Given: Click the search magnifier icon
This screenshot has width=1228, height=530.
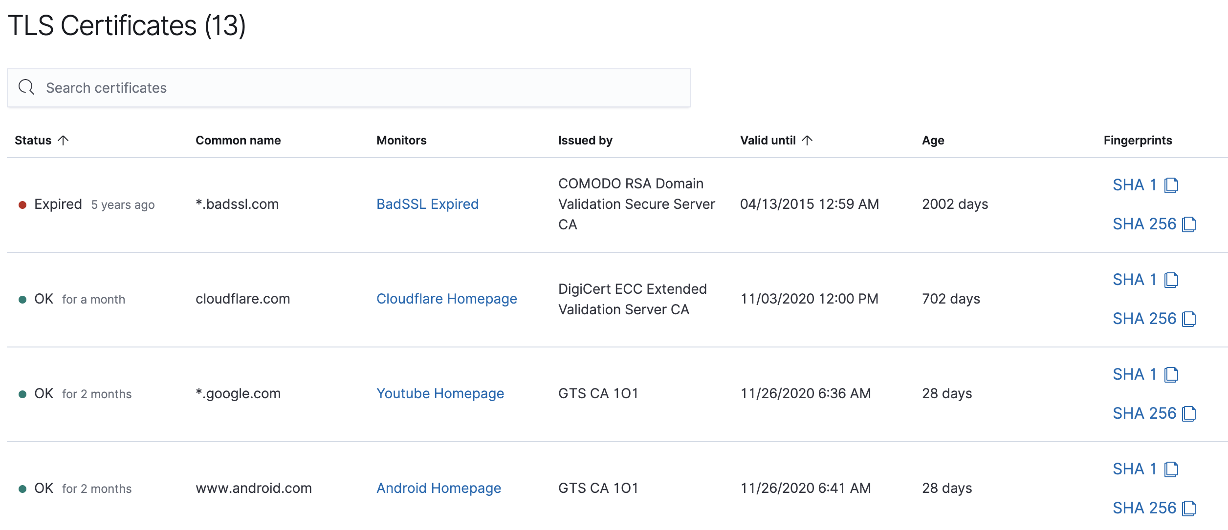Looking at the screenshot, I should (x=26, y=87).
